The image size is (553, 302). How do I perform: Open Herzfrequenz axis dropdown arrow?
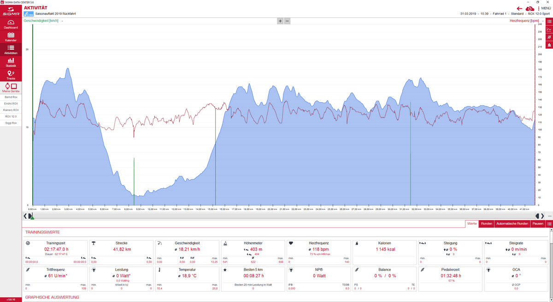(x=542, y=21)
